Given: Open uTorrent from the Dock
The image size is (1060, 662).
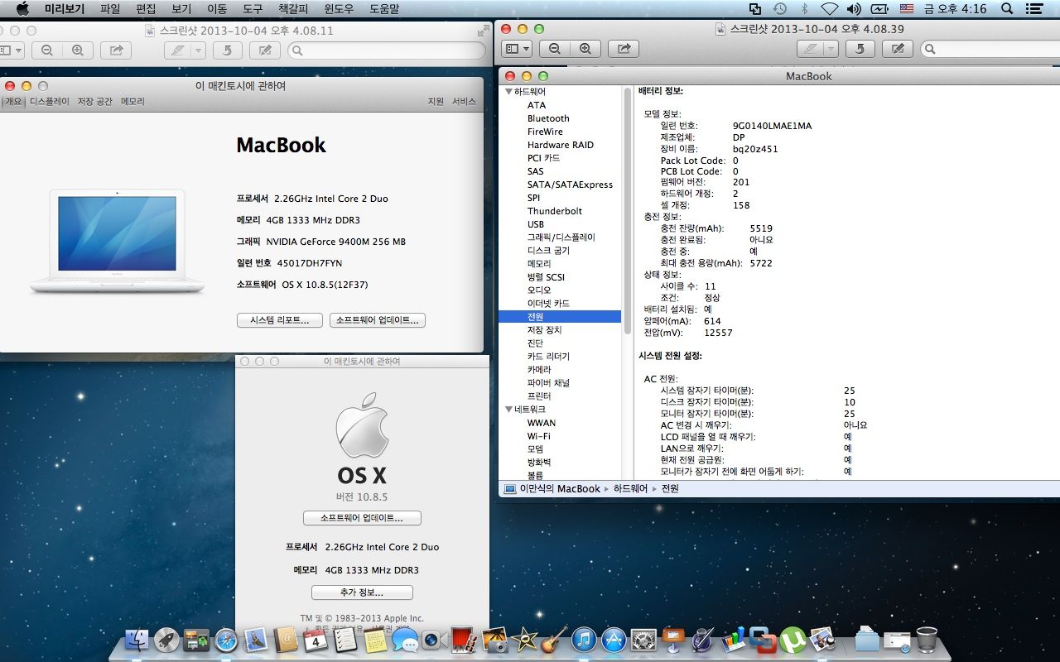Looking at the screenshot, I should click(793, 640).
